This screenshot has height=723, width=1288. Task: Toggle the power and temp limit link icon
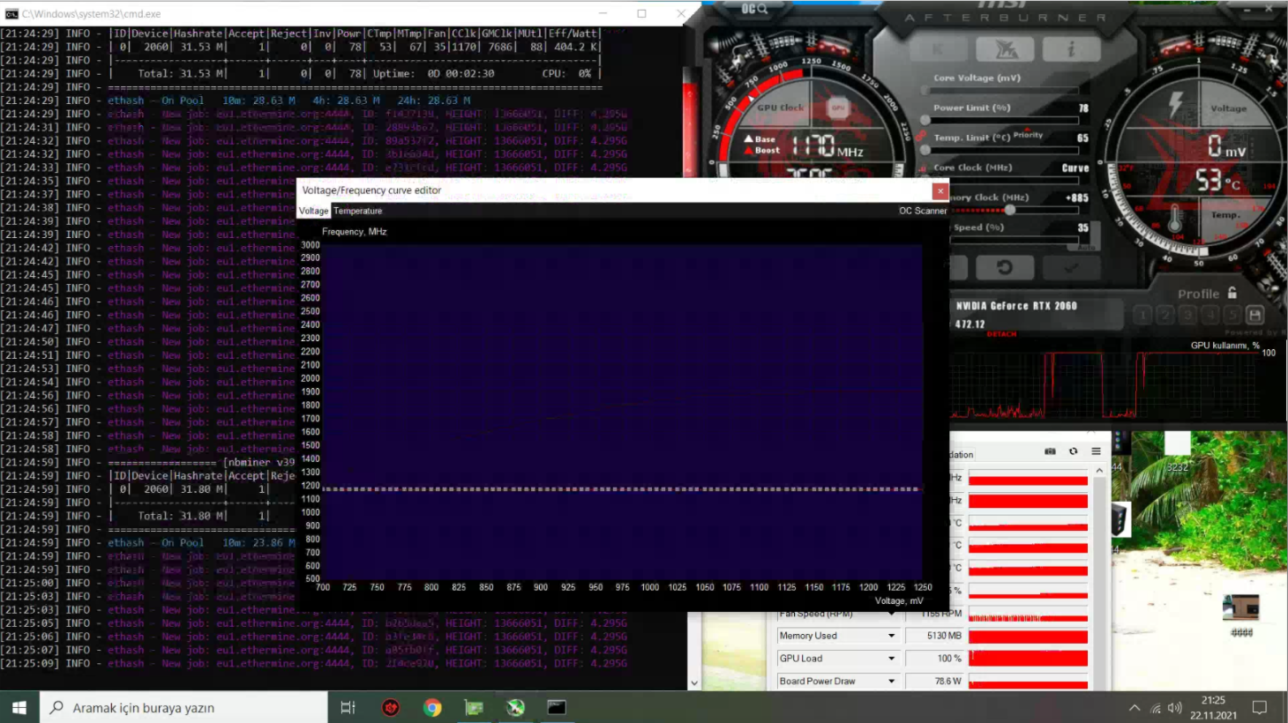tap(922, 137)
